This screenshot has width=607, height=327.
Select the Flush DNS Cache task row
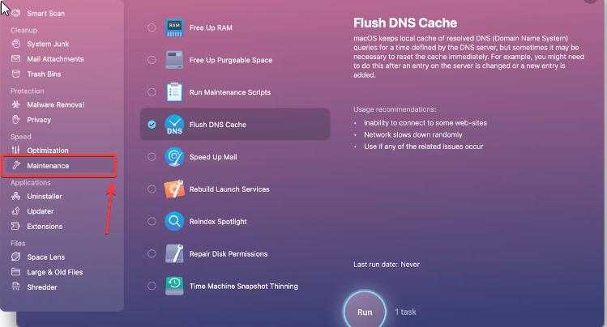point(235,125)
